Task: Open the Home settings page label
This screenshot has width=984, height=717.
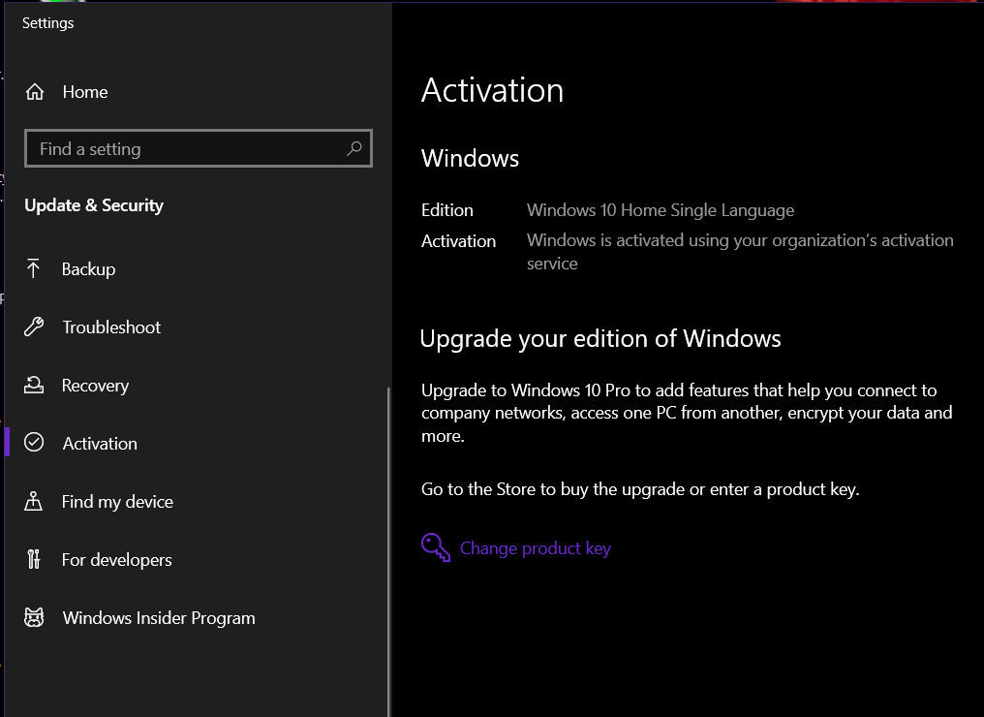Action: pos(84,92)
